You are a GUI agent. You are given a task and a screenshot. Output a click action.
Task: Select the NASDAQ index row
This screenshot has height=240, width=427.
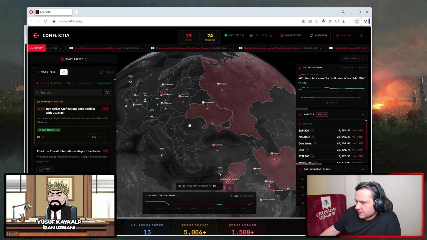331,137
